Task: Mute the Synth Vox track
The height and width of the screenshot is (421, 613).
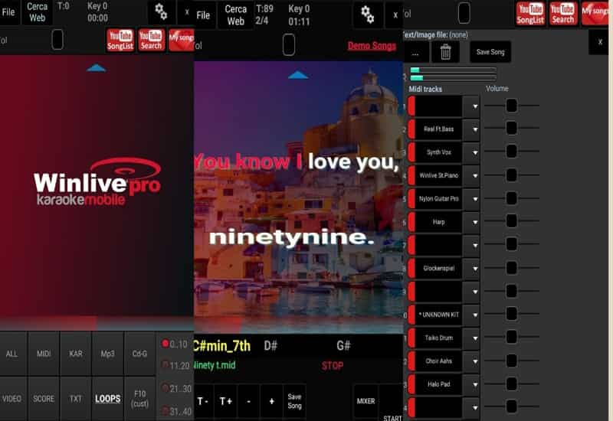Action: click(x=411, y=152)
